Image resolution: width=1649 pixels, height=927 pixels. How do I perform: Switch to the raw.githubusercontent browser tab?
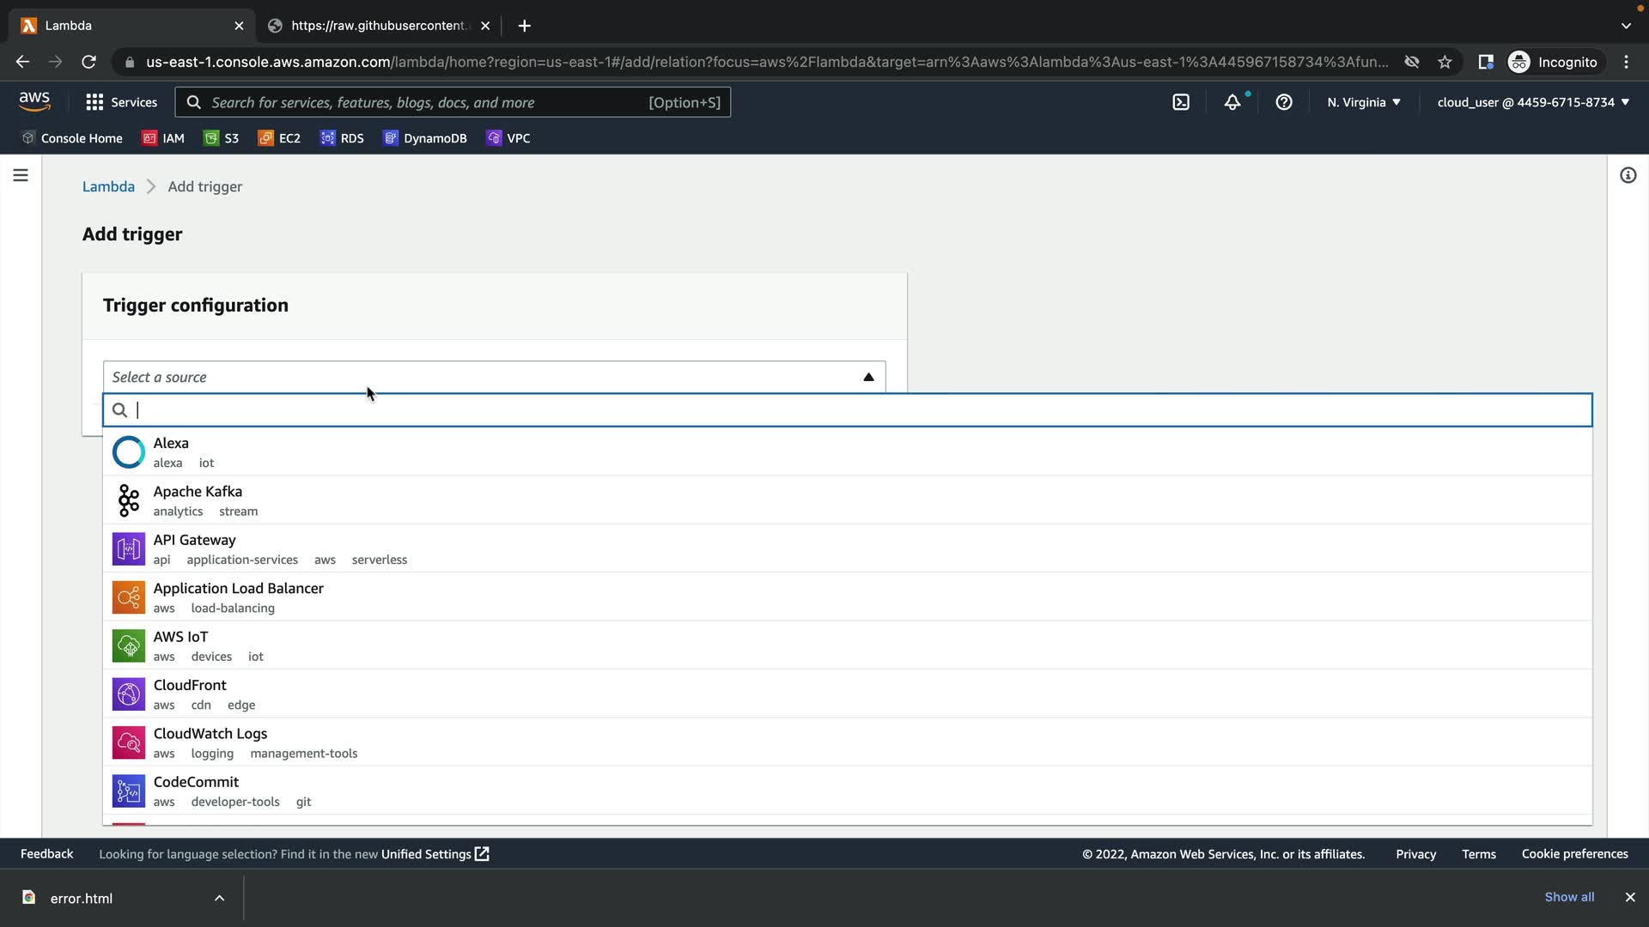378,26
